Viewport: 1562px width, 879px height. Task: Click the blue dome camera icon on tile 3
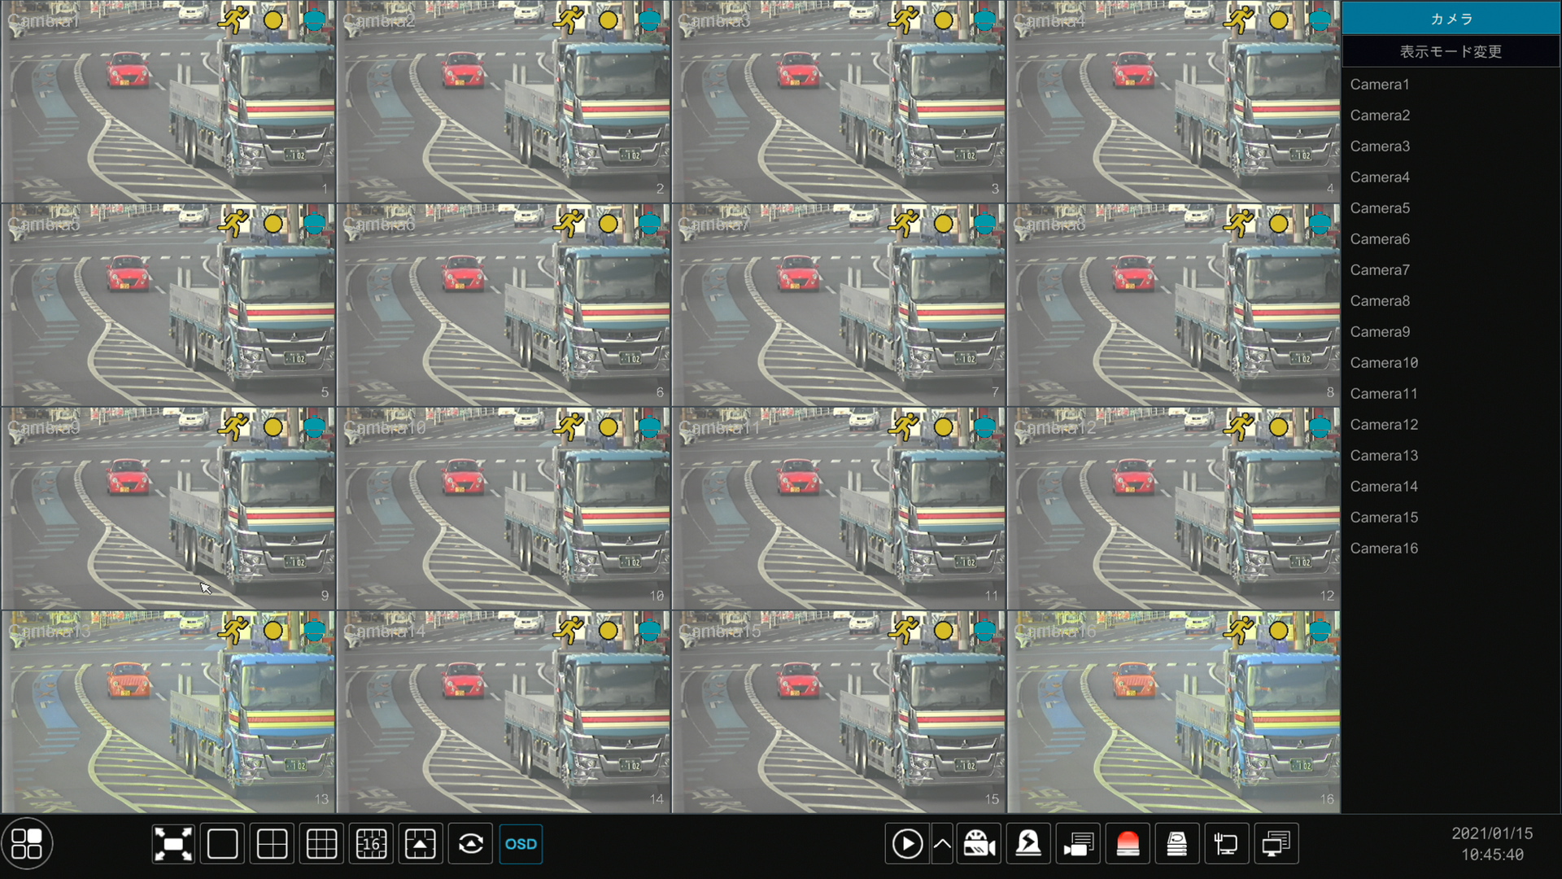(x=984, y=20)
